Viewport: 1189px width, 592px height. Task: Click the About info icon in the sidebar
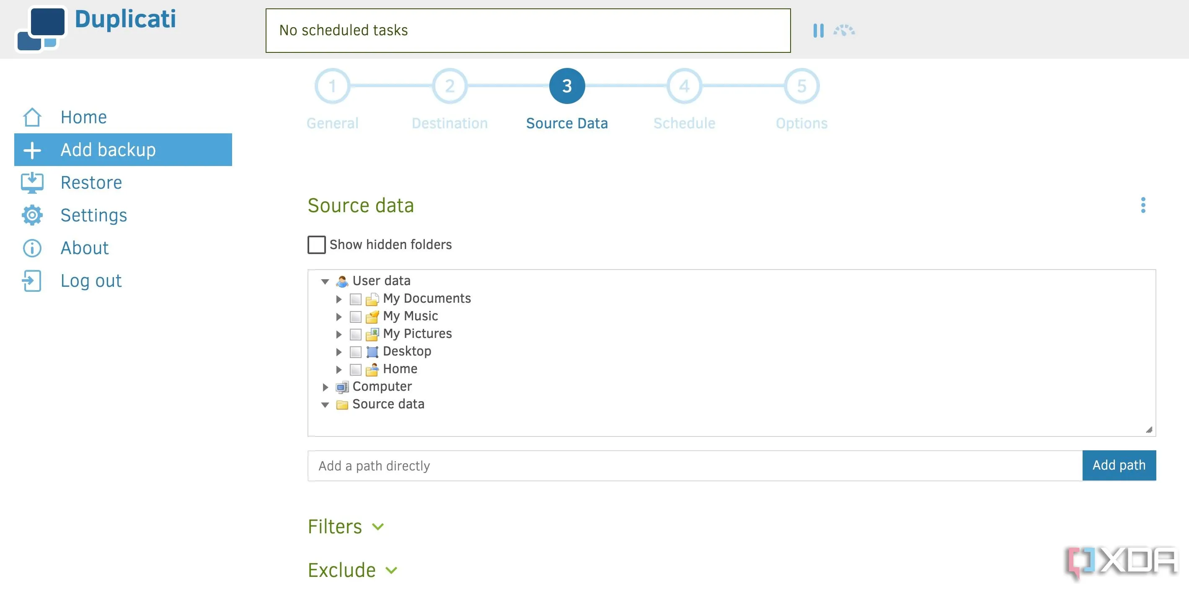[x=32, y=248]
